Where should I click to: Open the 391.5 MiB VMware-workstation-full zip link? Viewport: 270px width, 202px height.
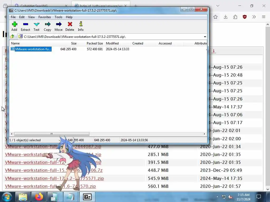pos(53,162)
